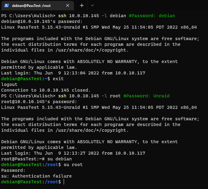The width and height of the screenshot is (208, 189).
Task: Expand the new tab profiles dropdown chevron
Action: pyautogui.click(x=92, y=5)
